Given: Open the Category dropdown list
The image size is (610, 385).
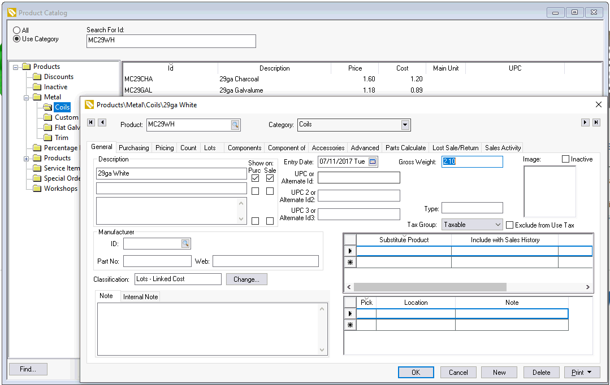Looking at the screenshot, I should (405, 125).
